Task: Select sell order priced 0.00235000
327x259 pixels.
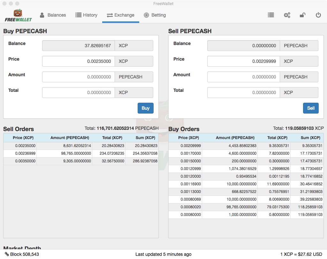Action: coord(81,146)
